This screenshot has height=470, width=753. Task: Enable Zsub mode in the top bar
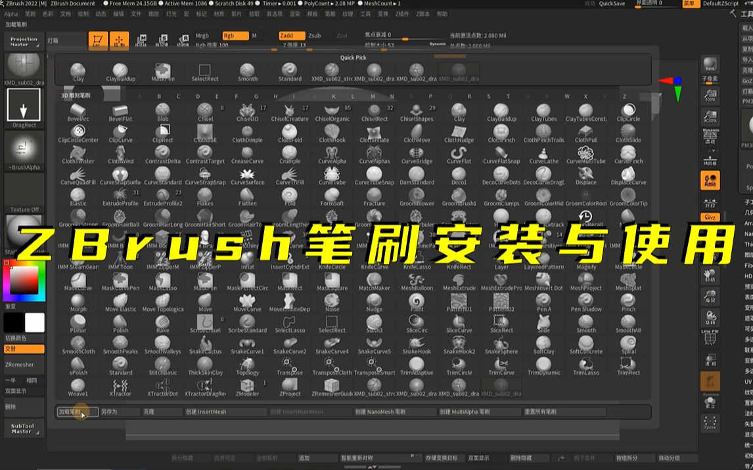tap(316, 35)
